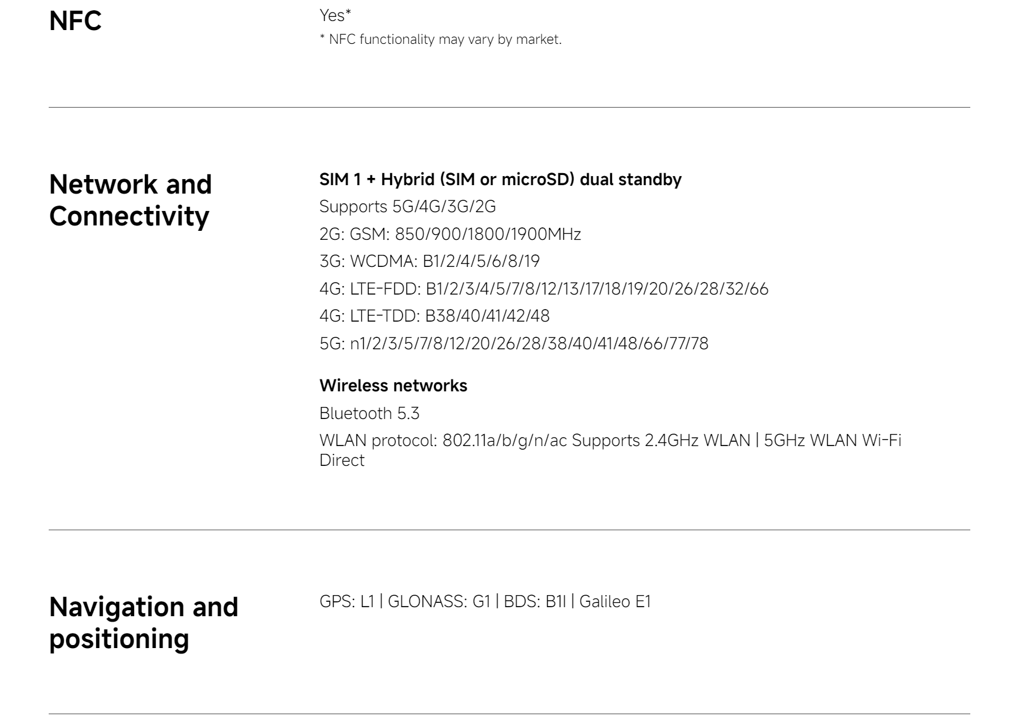Screen dimensions: 1025x722
Task: Click the 3G WCDMA bands line
Action: click(429, 262)
